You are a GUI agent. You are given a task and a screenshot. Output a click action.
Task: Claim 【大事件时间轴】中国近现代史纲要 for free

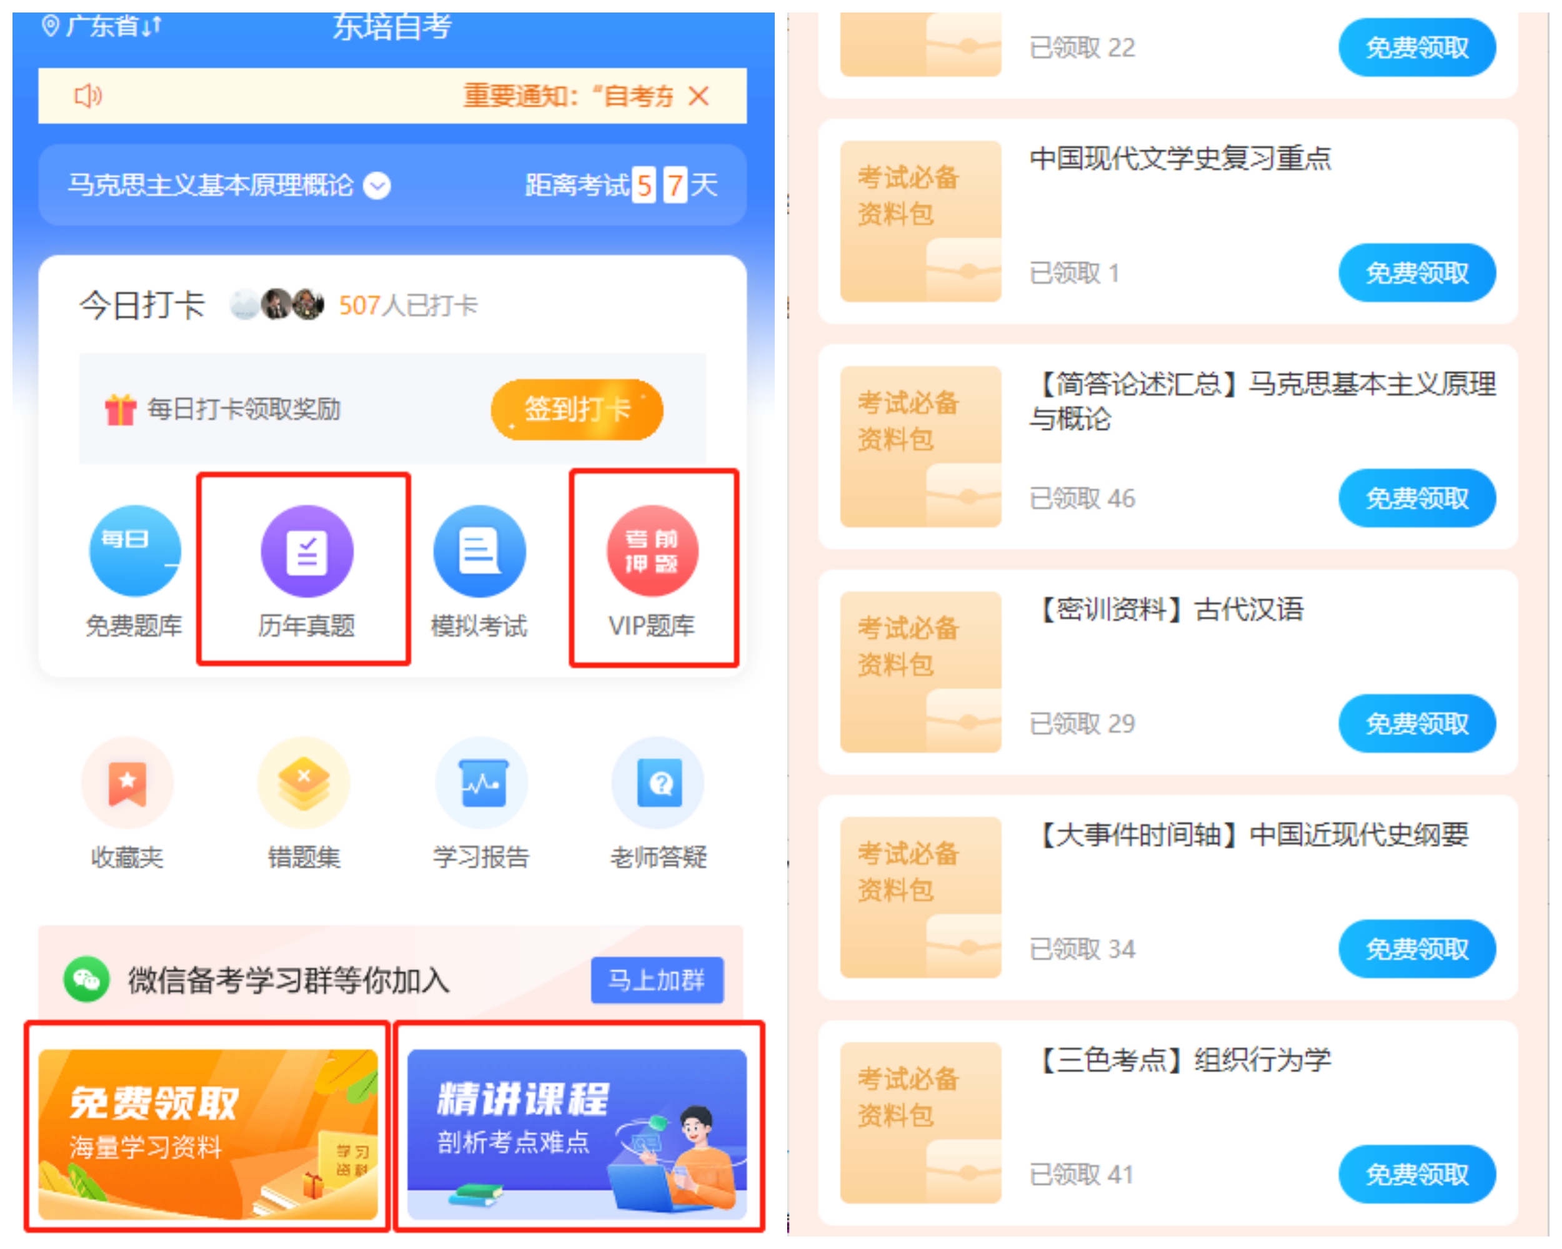point(1416,949)
